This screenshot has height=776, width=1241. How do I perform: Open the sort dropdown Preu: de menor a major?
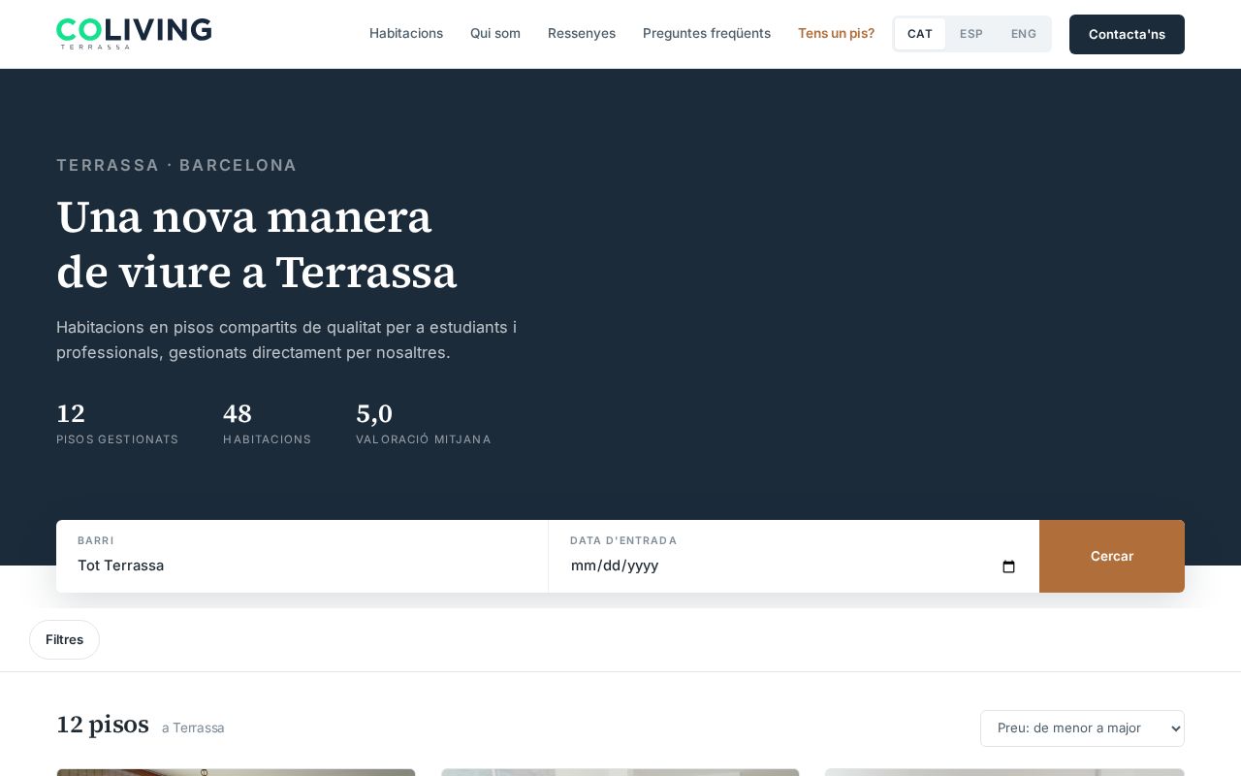[1082, 728]
